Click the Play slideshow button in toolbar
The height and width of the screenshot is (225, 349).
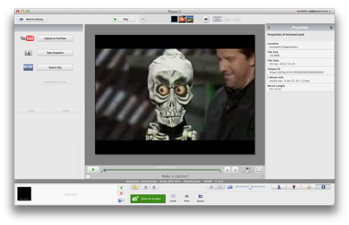(x=123, y=19)
